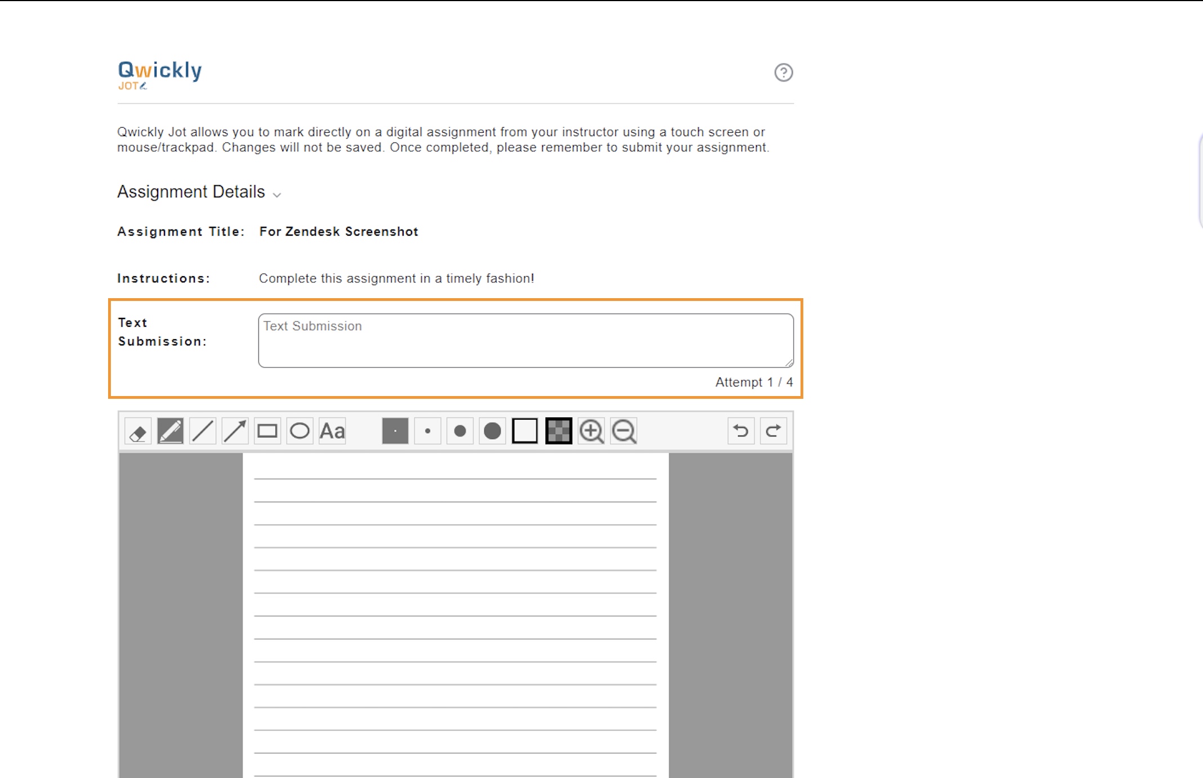Click the textarea resize handle corner
Image resolution: width=1203 pixels, height=778 pixels.
pos(789,363)
